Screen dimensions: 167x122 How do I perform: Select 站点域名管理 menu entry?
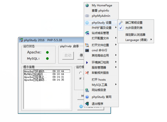[101, 33]
